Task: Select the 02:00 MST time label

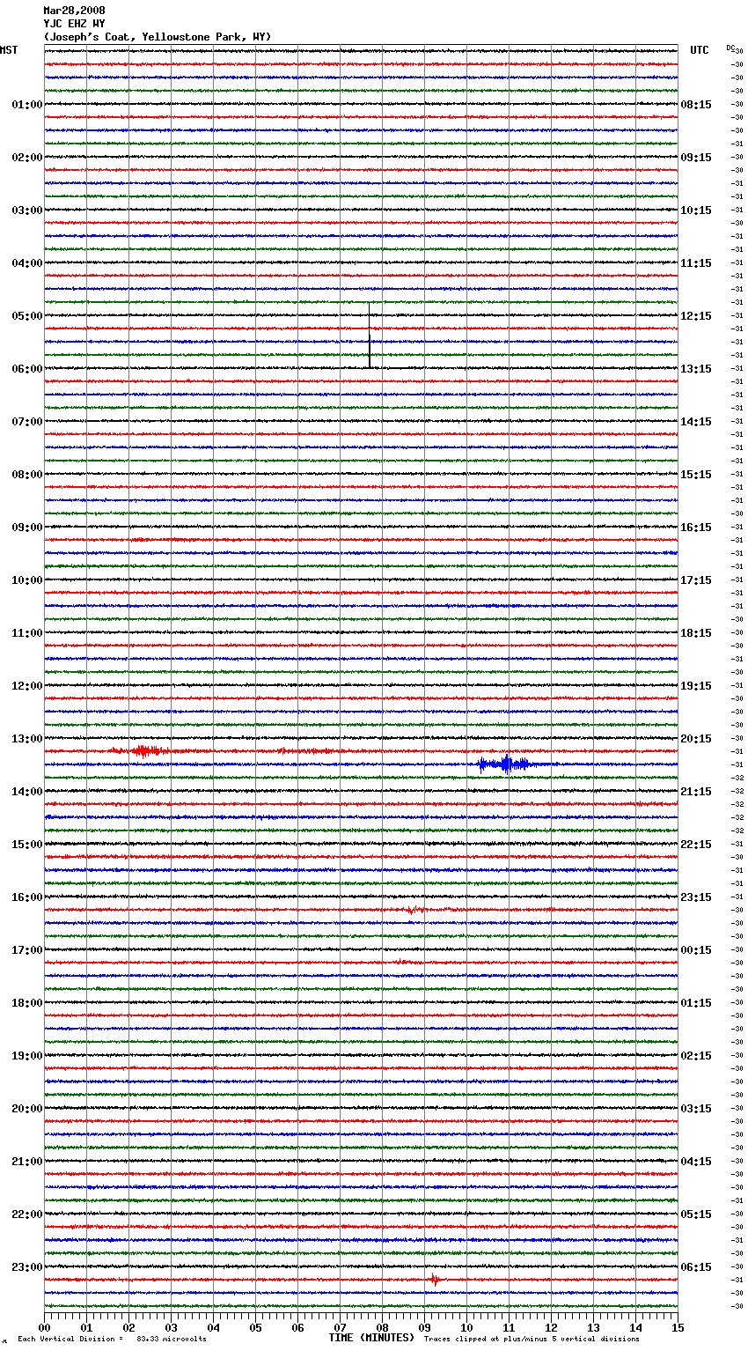Action: [27, 158]
